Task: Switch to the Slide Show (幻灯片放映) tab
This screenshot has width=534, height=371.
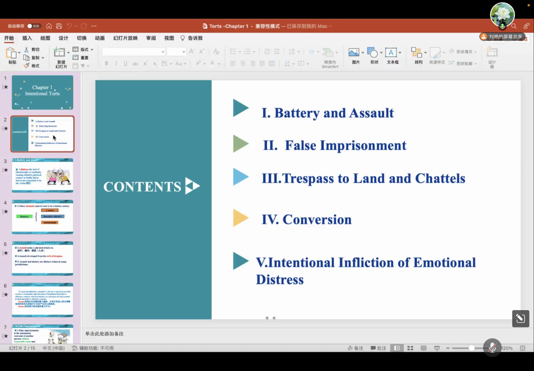Action: pos(125,38)
